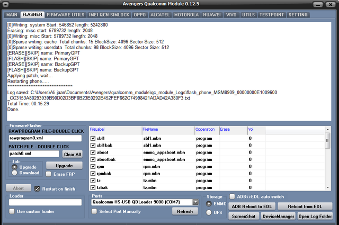Open the ALCATEL tab
339x225 pixels.
pyautogui.click(x=160, y=15)
